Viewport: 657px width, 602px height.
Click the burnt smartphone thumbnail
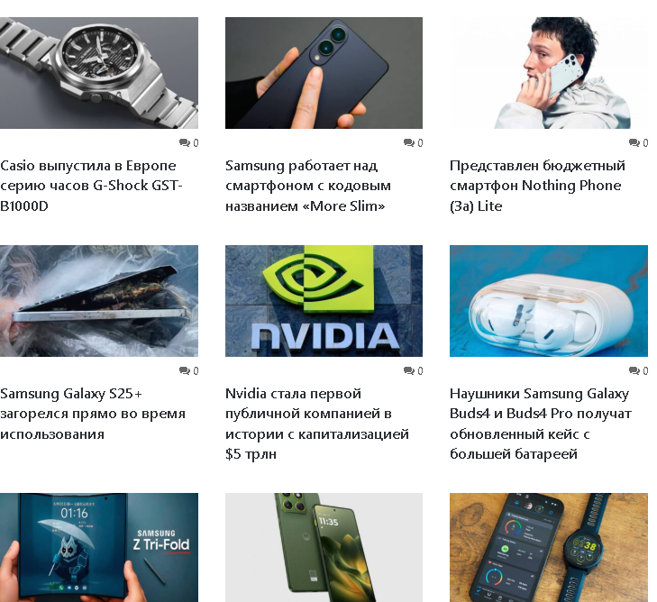pos(99,301)
